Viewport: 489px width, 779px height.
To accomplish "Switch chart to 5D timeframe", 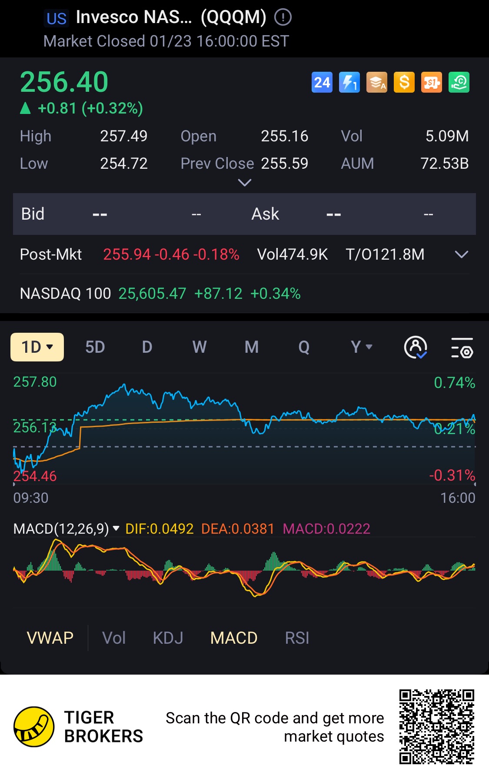I will coord(95,347).
